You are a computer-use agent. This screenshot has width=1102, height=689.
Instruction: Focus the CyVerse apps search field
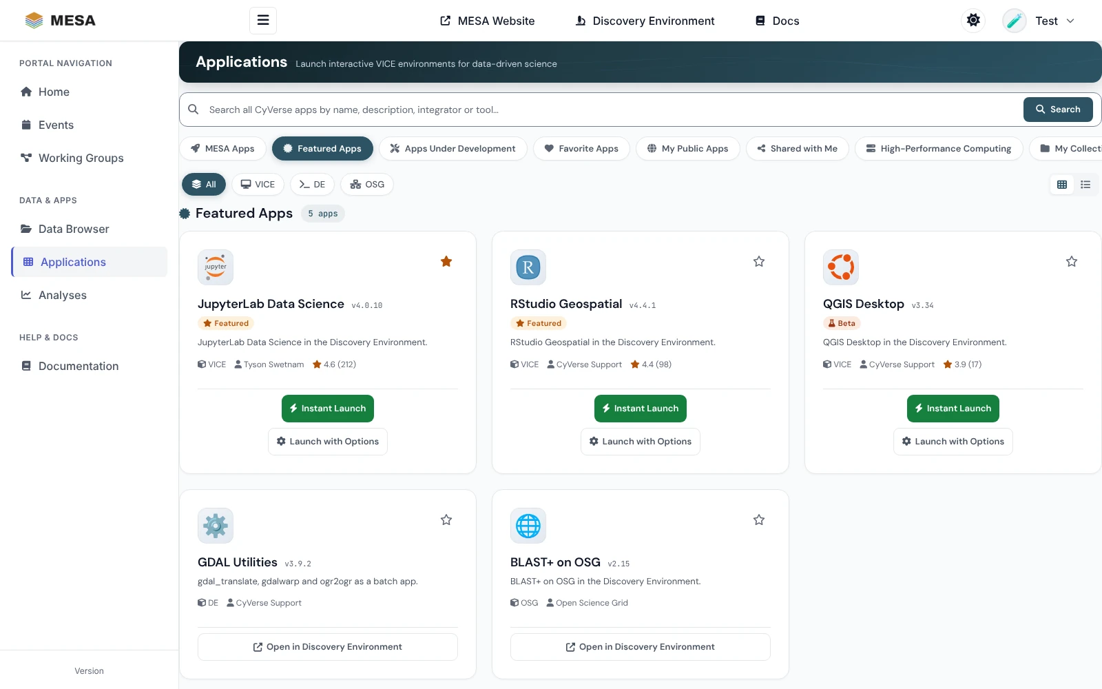click(613, 110)
